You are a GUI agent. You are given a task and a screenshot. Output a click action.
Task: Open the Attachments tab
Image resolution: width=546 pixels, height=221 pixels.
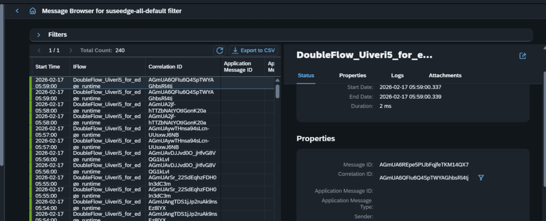445,75
